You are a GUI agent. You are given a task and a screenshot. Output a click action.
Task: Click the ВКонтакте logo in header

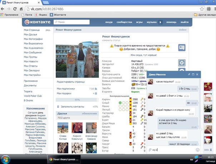(37, 22)
